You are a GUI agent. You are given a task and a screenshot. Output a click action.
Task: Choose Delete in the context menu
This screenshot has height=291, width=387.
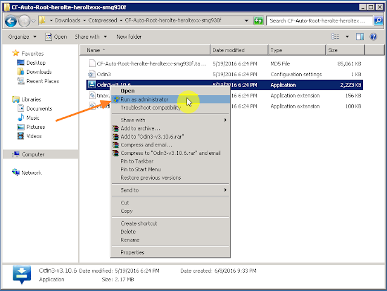tap(171, 232)
